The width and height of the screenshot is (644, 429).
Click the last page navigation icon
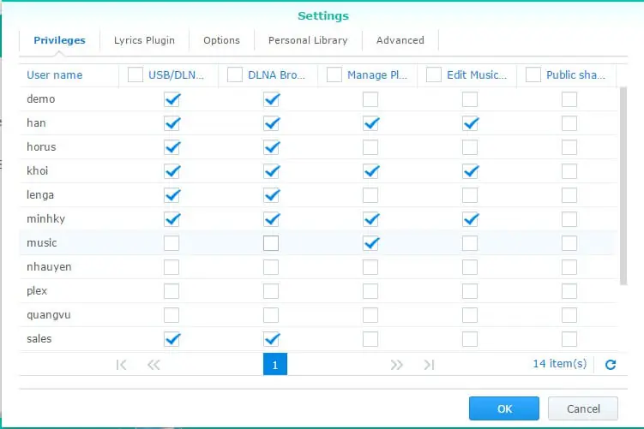(429, 365)
